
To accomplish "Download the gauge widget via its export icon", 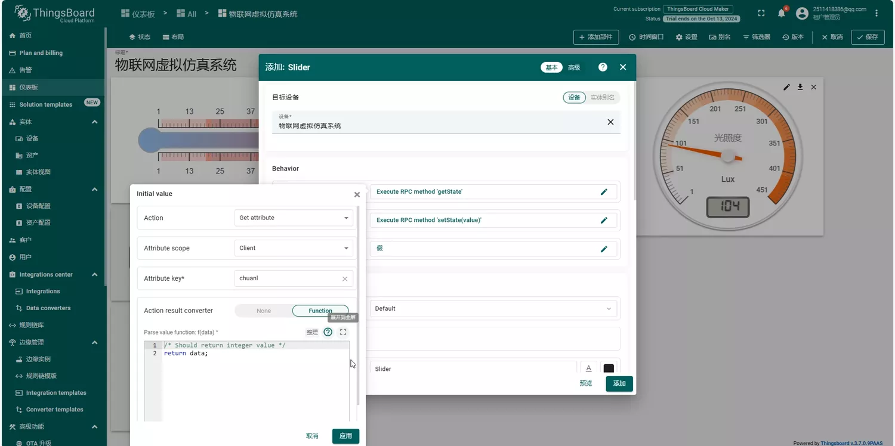I will (800, 87).
